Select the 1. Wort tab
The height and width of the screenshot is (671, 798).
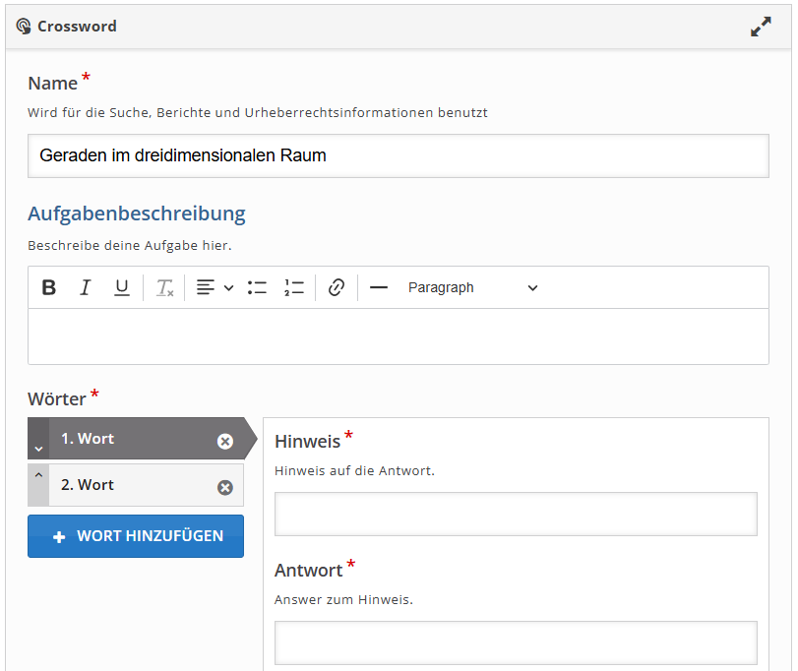[x=128, y=439]
